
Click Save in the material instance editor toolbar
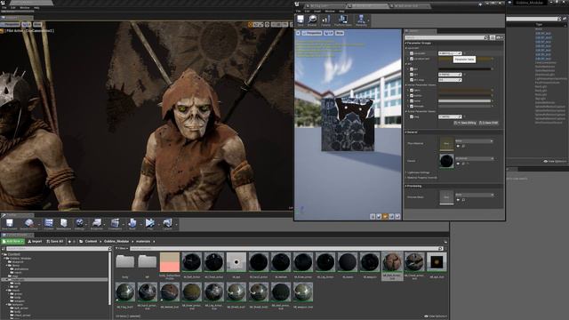301,20
